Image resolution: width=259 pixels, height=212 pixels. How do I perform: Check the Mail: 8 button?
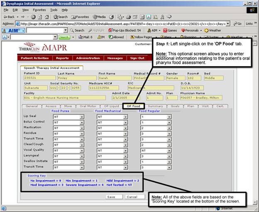[86, 37]
